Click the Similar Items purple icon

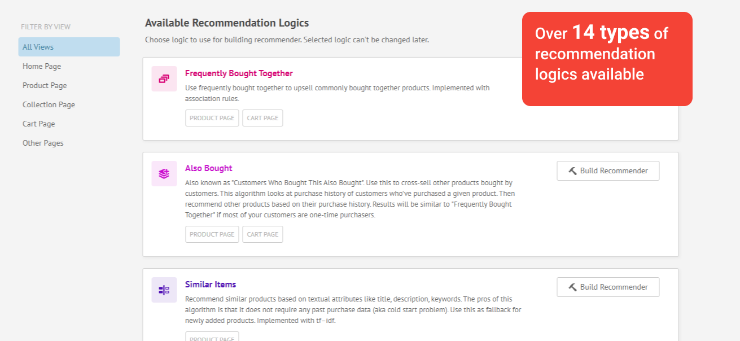[164, 290]
